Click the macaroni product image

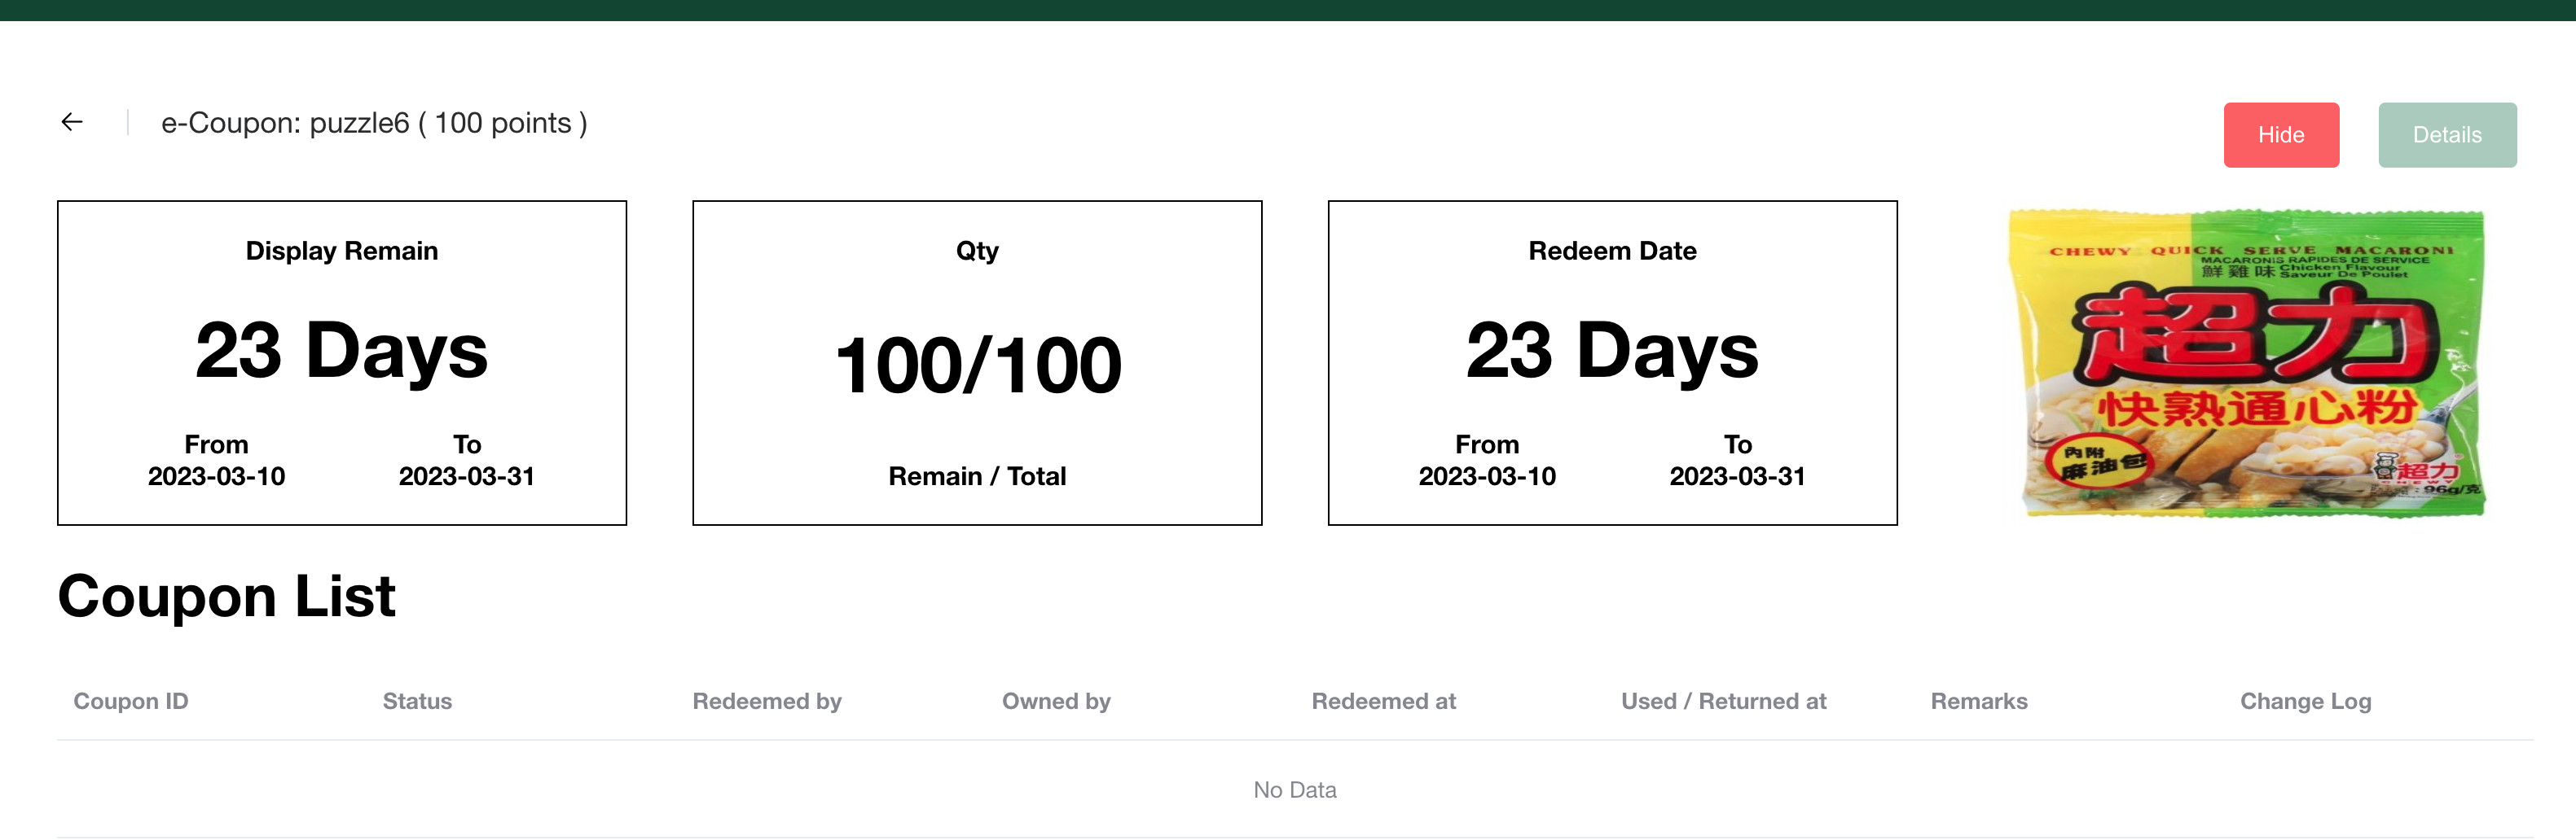(x=2246, y=364)
